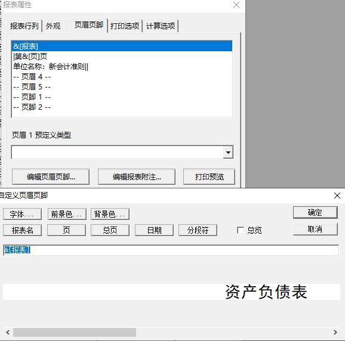Insert the 总页 total pages code
This screenshot has width=345, height=341.
point(110,230)
